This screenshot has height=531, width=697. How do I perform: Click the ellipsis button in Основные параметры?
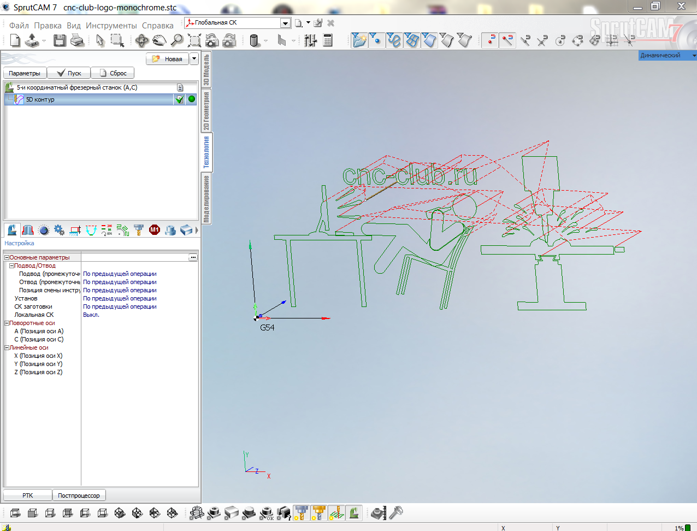(193, 257)
